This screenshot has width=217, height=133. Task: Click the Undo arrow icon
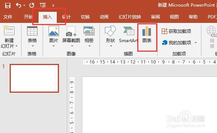[19, 6]
